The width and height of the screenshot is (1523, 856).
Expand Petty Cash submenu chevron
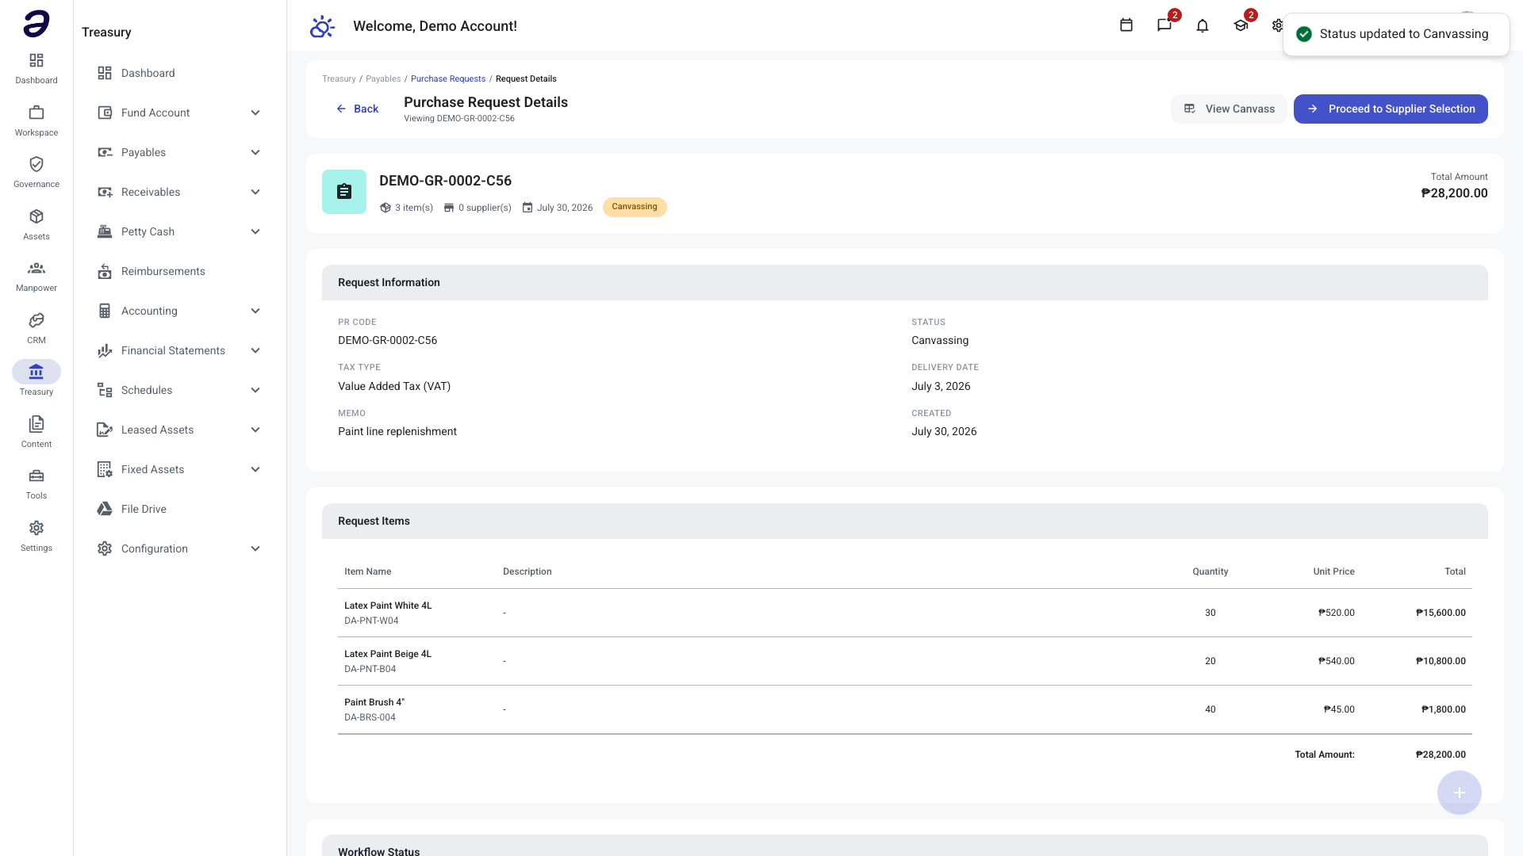255,231
